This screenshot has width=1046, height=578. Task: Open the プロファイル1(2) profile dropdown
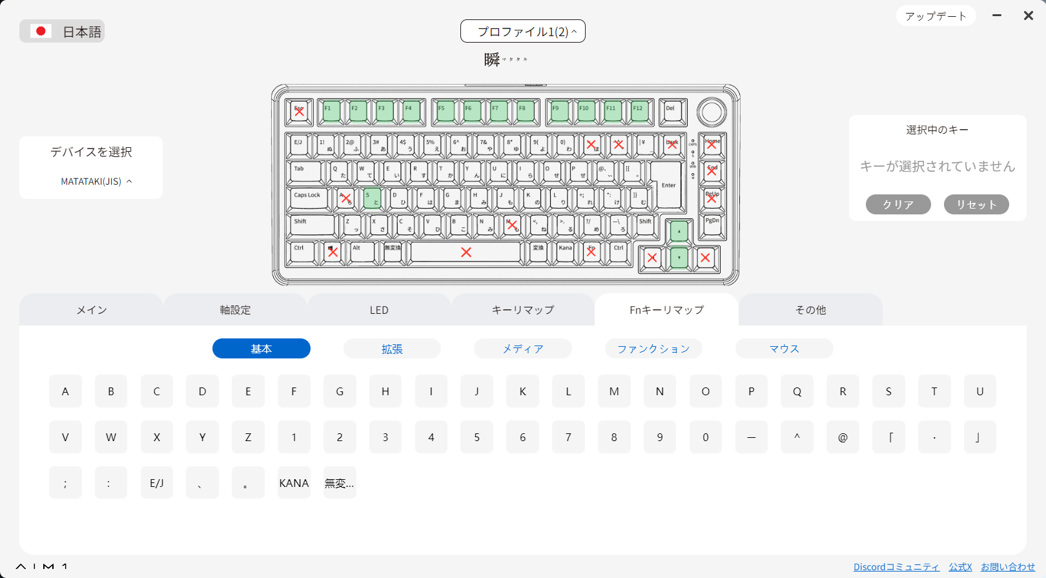point(522,32)
